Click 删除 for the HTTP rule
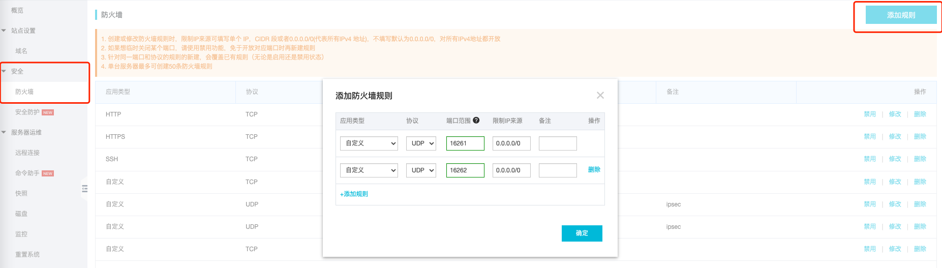This screenshot has width=942, height=268. pos(920,114)
